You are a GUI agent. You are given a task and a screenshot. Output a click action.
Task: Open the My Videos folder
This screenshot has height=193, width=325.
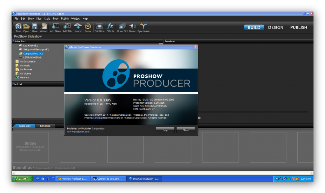coord(23,74)
